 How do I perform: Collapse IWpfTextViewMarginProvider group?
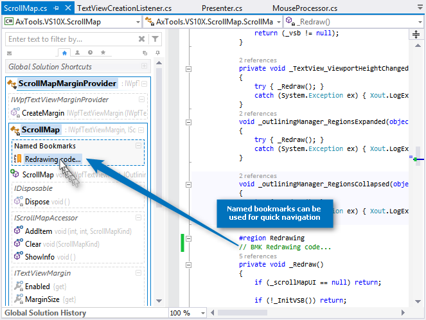click(141, 100)
